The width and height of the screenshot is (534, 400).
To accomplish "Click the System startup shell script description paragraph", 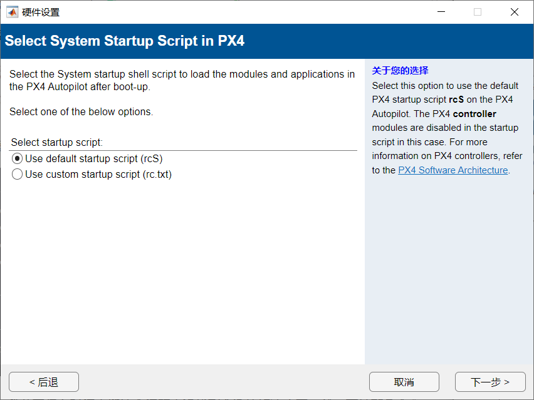I will (182, 81).
